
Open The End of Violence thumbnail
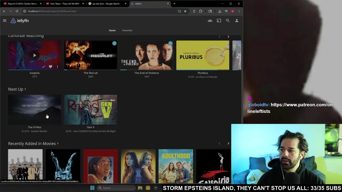(x=147, y=55)
